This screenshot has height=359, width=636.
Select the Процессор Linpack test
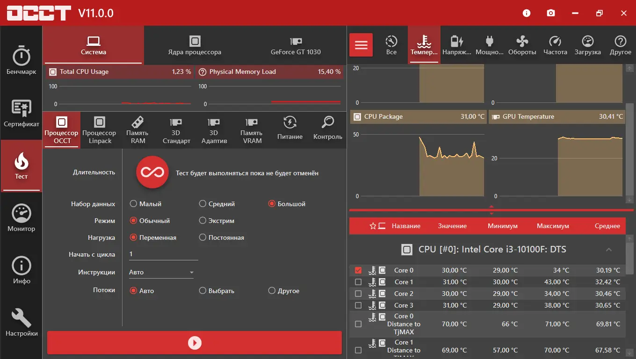(100, 129)
